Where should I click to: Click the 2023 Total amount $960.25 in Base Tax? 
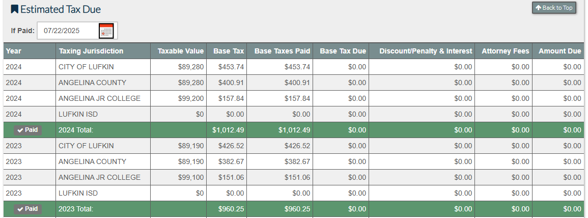(231, 209)
